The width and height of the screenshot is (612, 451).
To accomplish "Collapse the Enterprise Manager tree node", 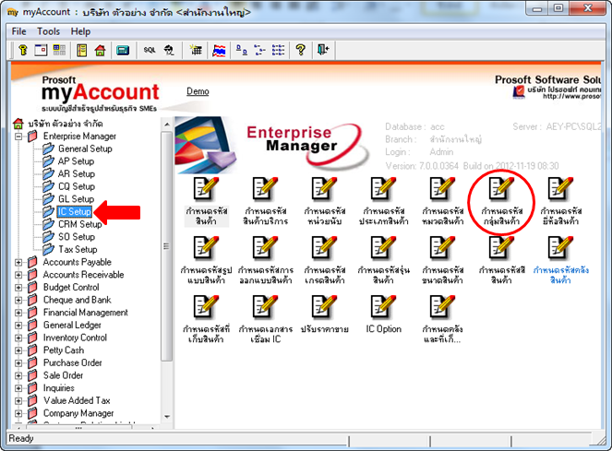I will [x=18, y=136].
